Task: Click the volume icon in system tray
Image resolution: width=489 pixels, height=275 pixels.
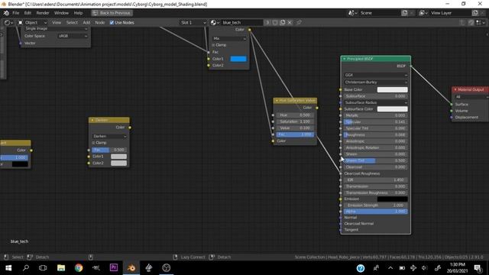Action: click(425, 268)
